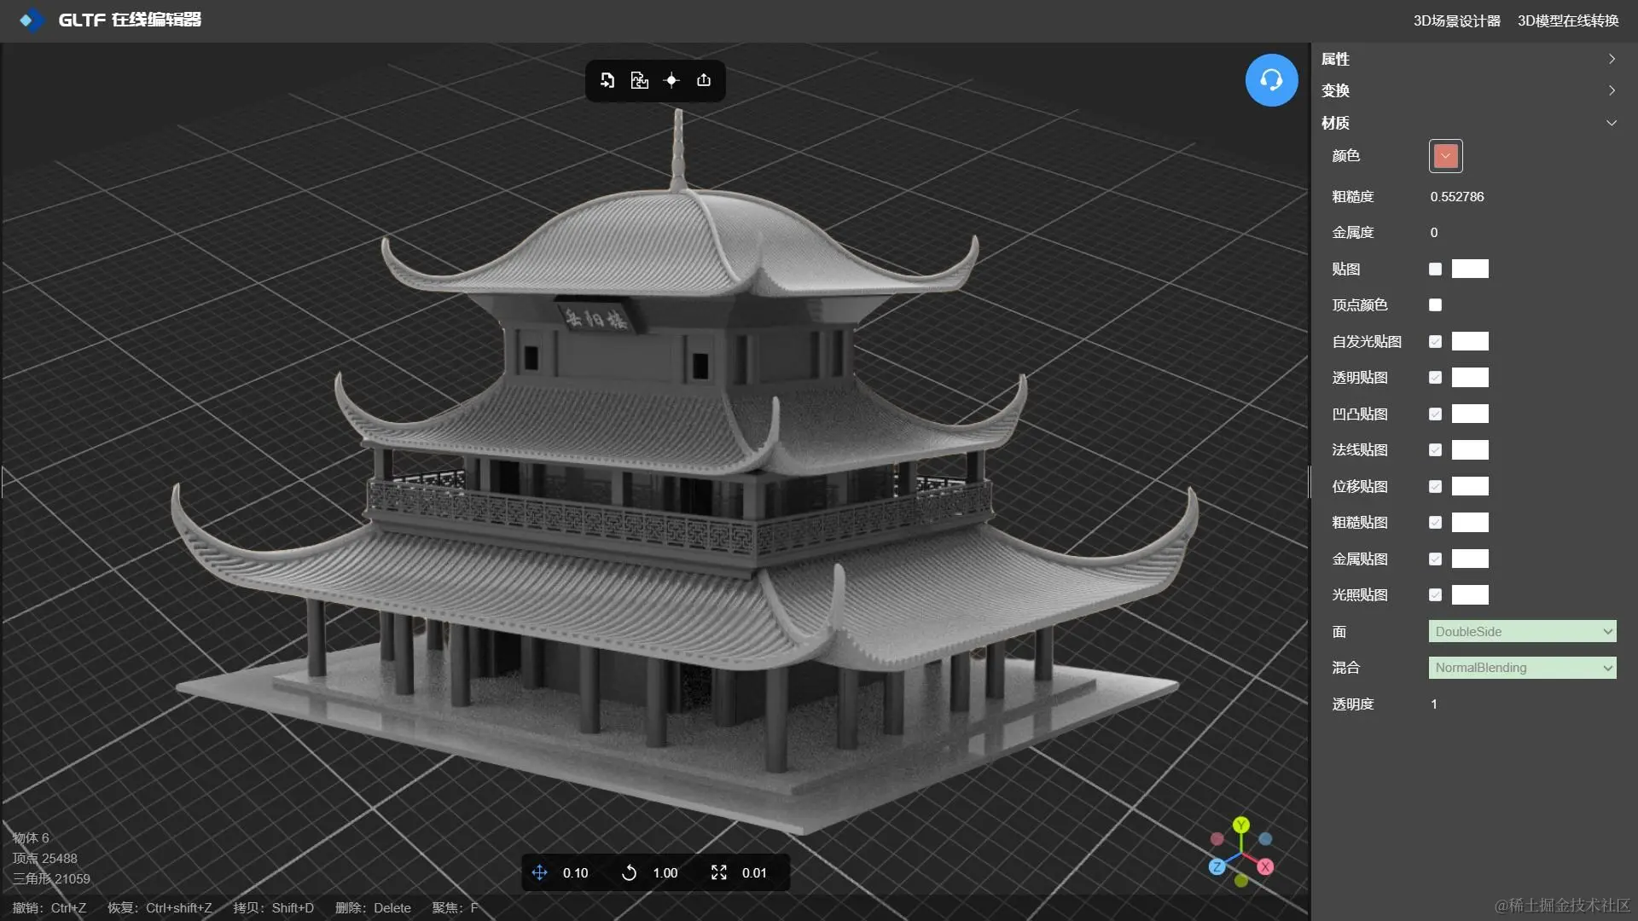Open 3D场景设计器 from top menu

coord(1456,20)
